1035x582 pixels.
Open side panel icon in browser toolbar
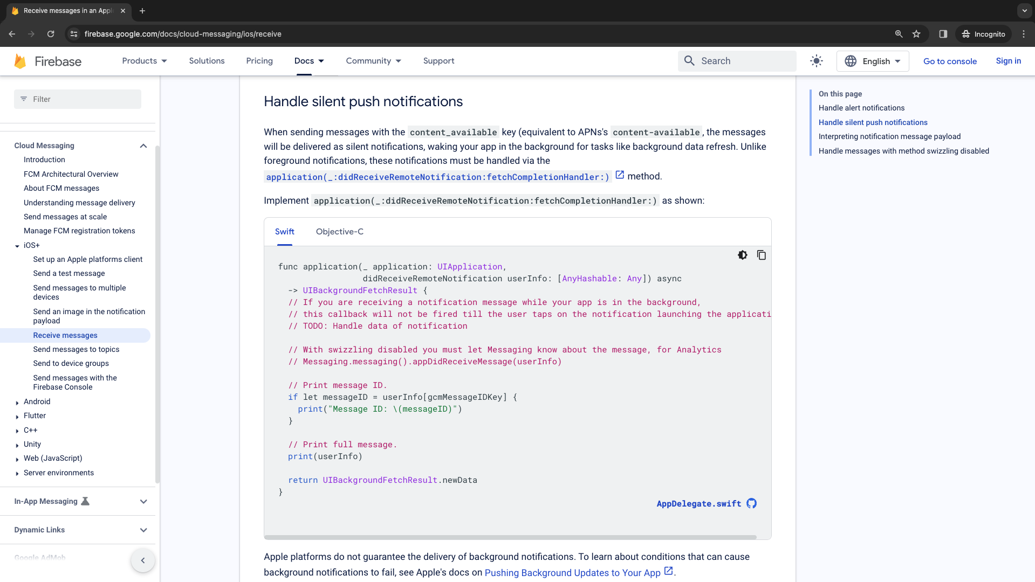943,34
